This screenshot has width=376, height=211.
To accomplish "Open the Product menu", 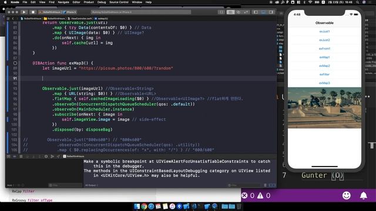I will (x=89, y=2).
